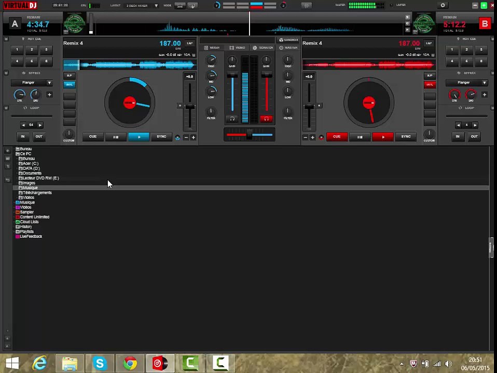Open the layout 2 Deck Mixer dropdown
This screenshot has height=373, width=497.
pos(156,6)
